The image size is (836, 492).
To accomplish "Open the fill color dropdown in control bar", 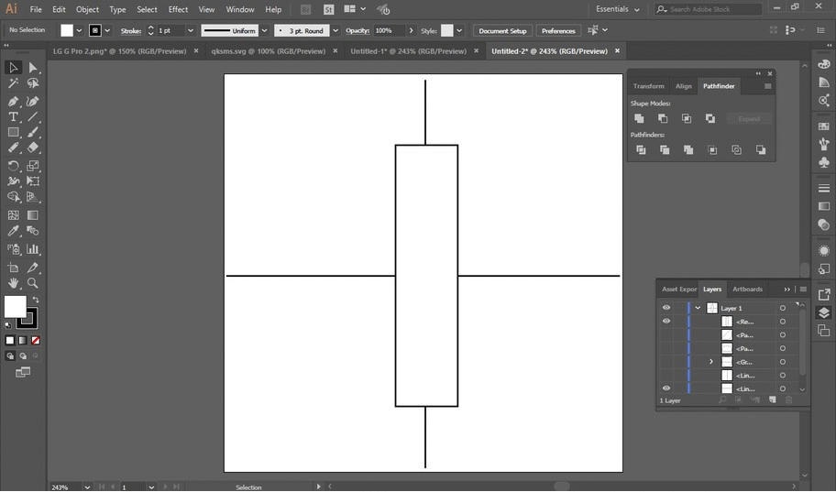I will [79, 30].
